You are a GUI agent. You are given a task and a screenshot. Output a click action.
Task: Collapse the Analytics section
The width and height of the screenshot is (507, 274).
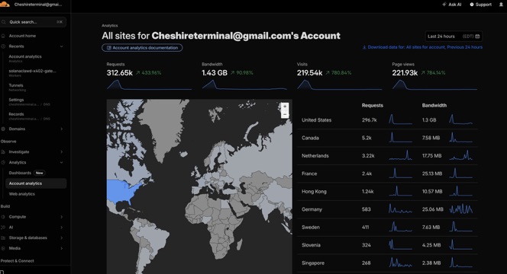coord(61,162)
